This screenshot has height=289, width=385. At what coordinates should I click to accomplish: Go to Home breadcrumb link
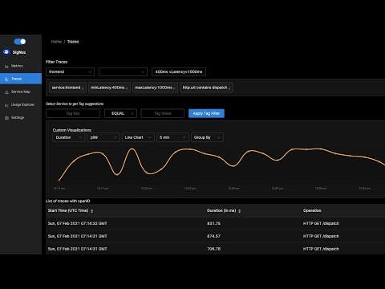coord(56,42)
